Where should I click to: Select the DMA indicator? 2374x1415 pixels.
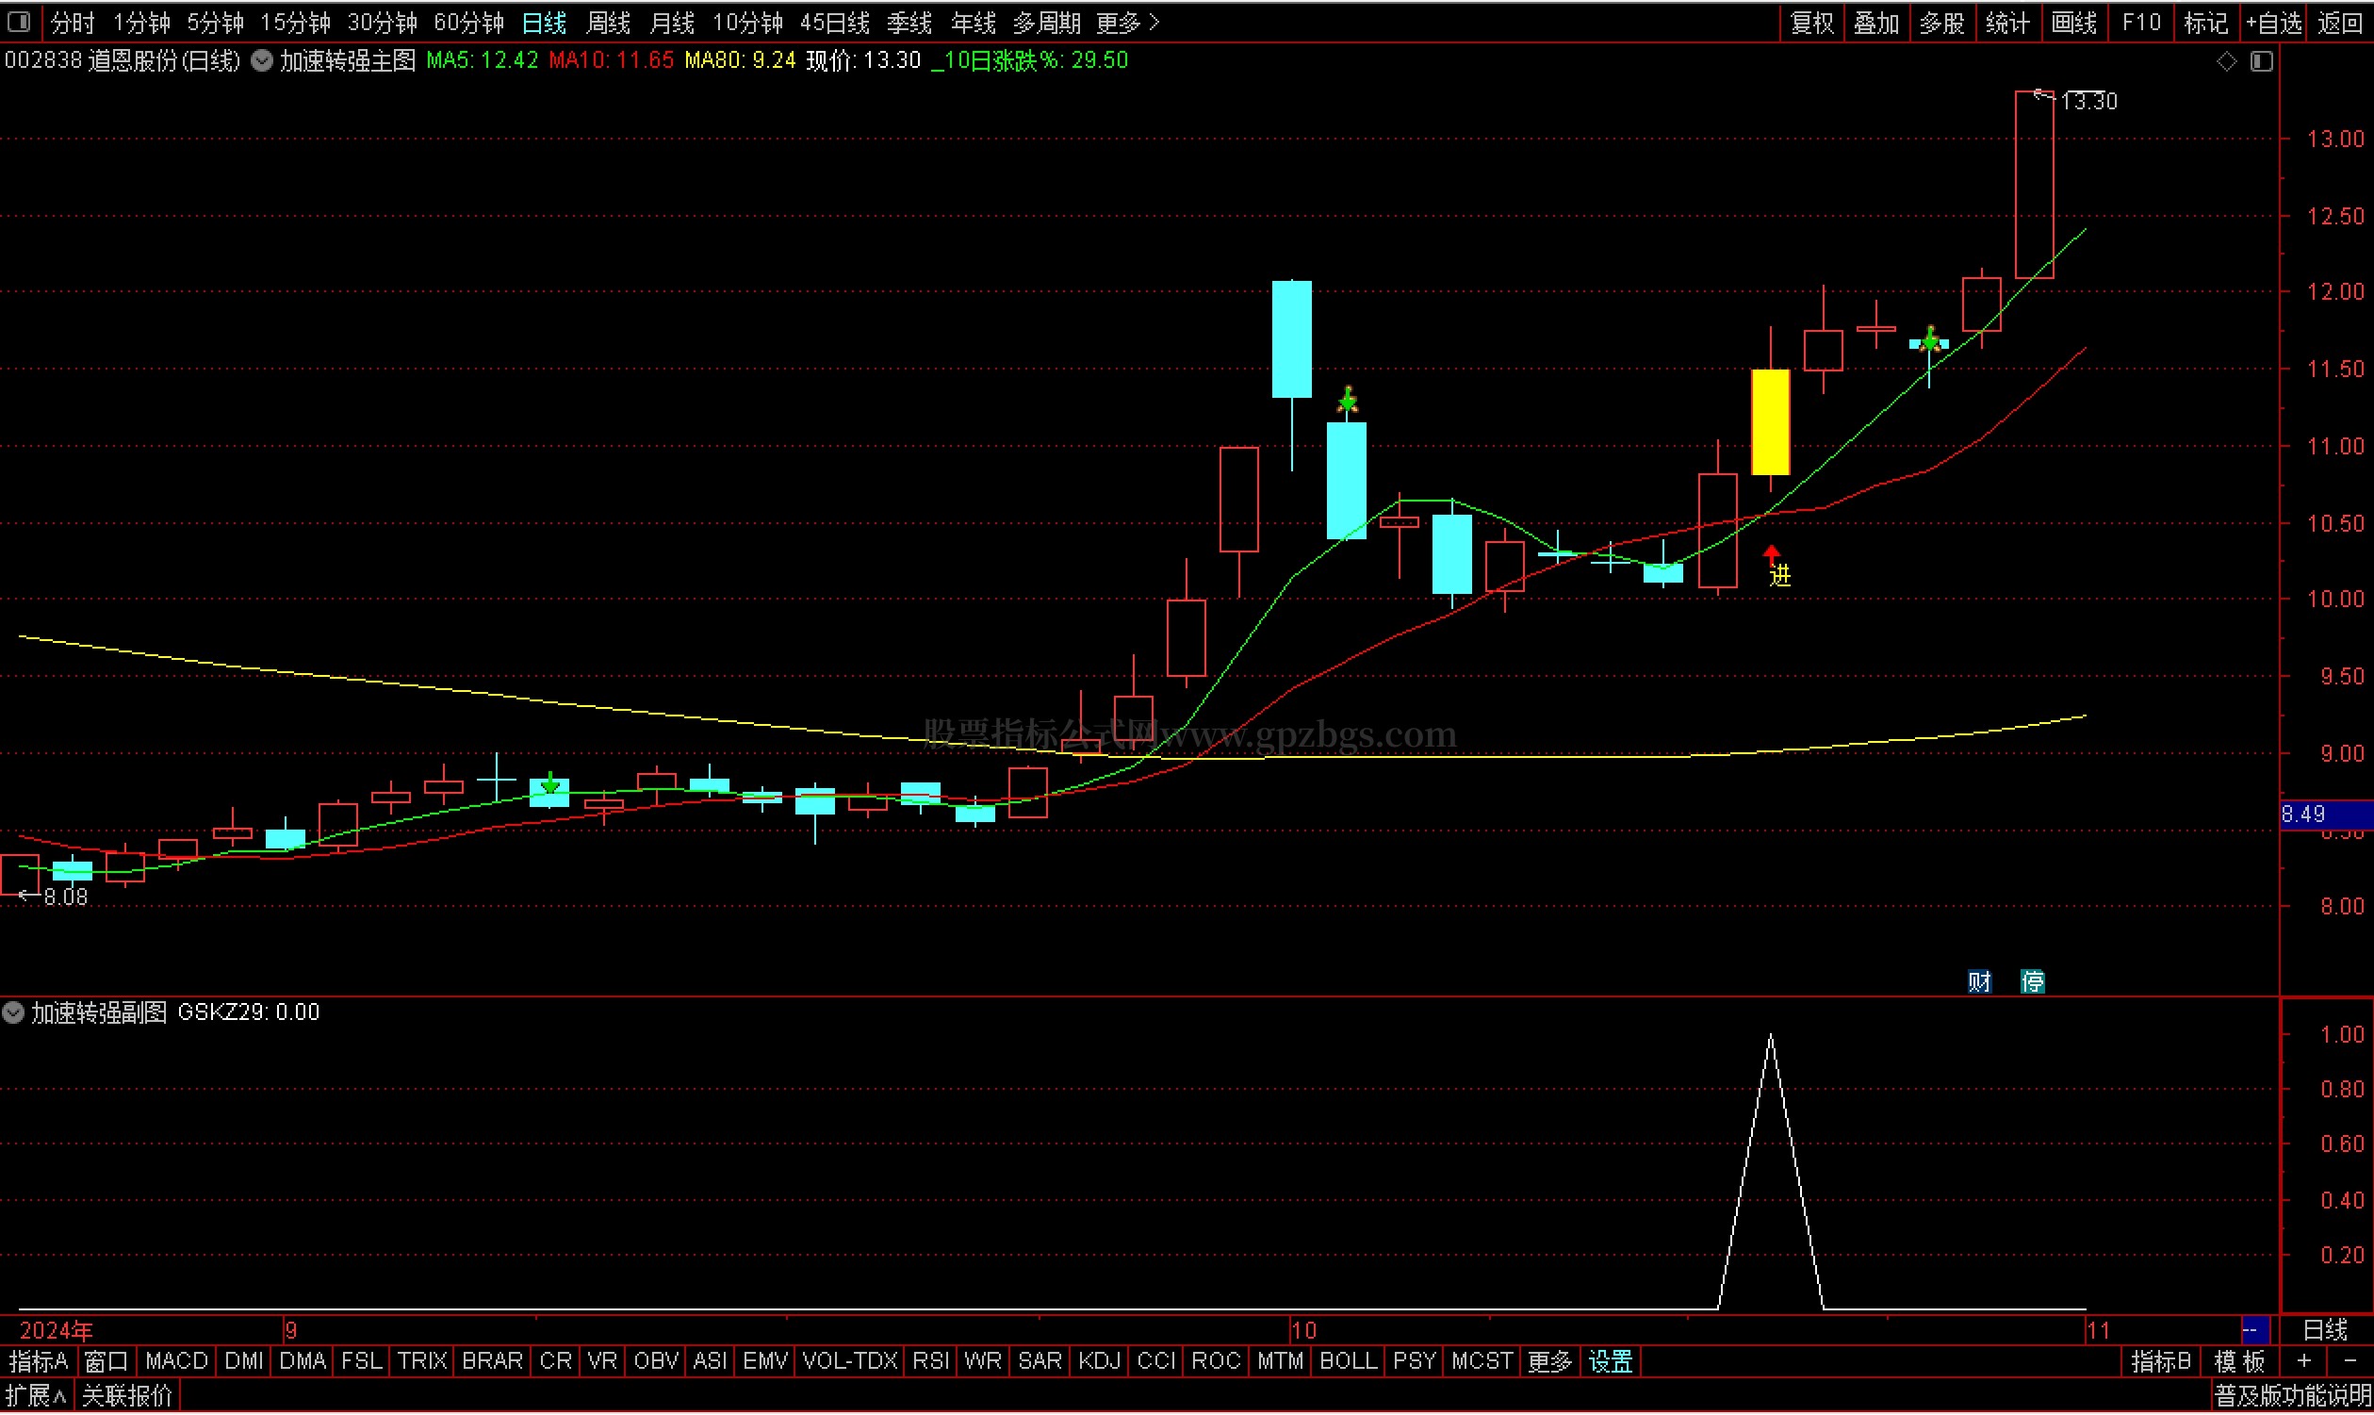(x=303, y=1363)
